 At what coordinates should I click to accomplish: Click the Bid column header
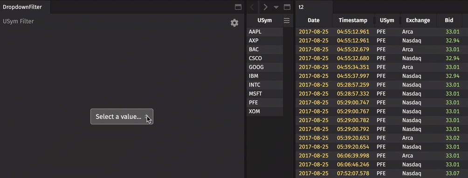448,21
